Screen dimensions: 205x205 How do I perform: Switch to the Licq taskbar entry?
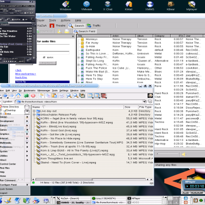[x=109, y=198]
